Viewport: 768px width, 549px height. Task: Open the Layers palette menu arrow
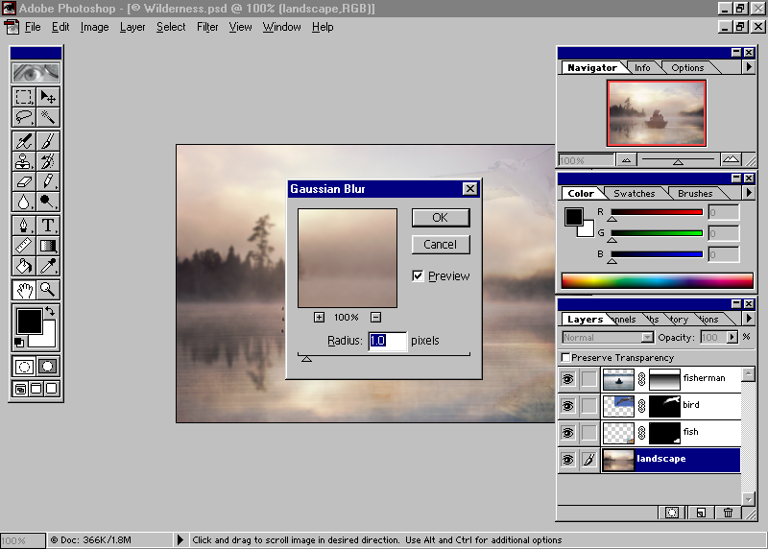(x=749, y=319)
